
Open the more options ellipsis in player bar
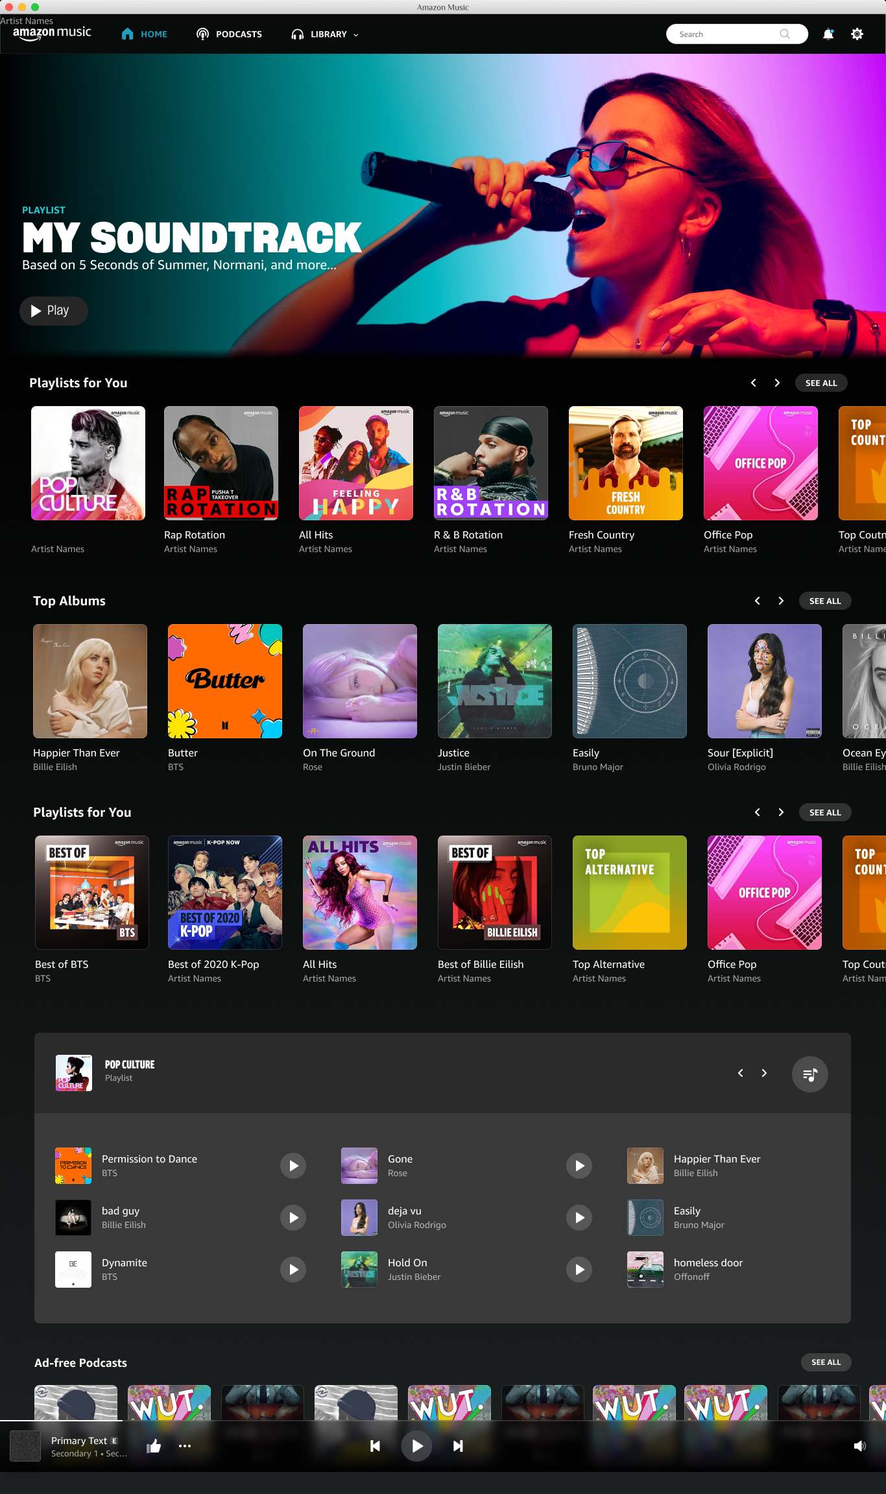[185, 1445]
